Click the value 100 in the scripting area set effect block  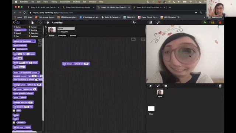tap(86, 64)
